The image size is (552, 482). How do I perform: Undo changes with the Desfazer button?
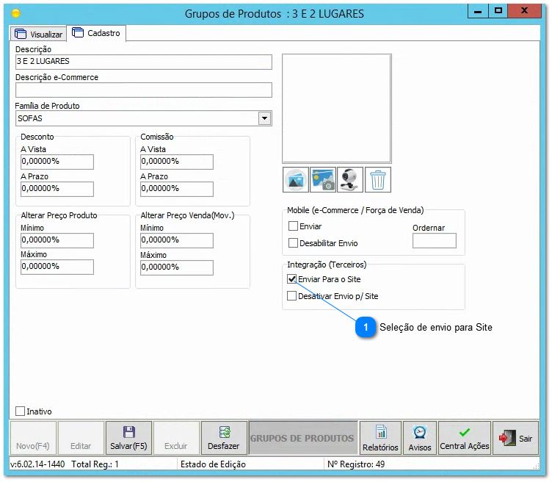(x=223, y=438)
